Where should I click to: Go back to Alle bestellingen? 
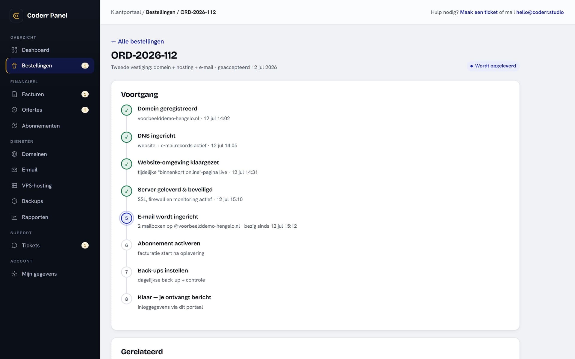137,41
